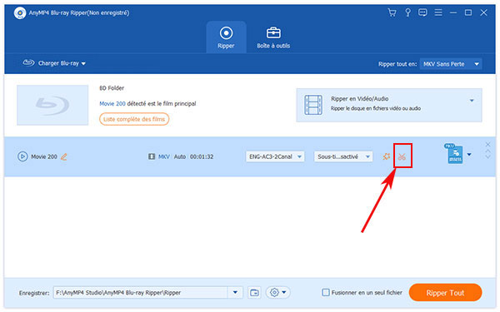The width and height of the screenshot is (500, 312).
Task: Open the edit effects star icon
Action: (387, 156)
